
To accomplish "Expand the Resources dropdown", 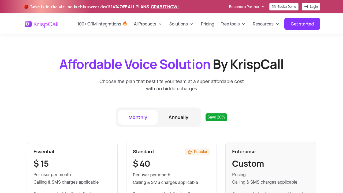I will (266, 24).
